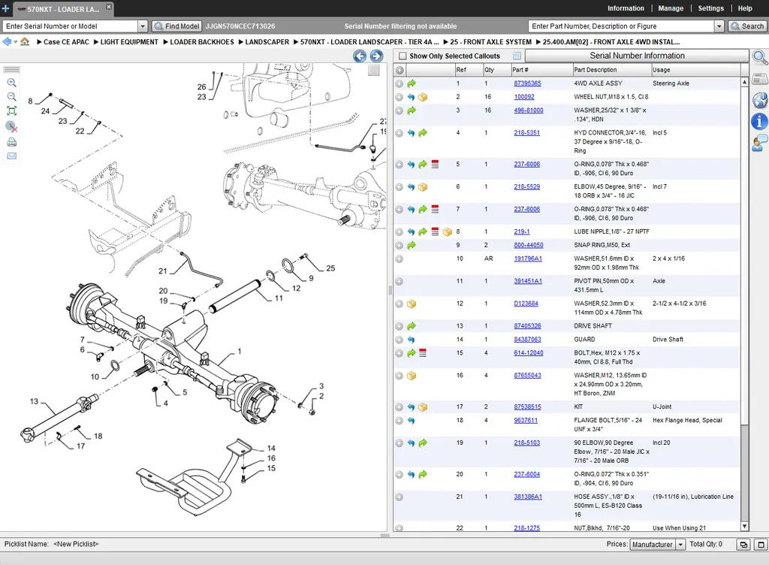
Task: Email the diagram with the envelope icon
Action: click(12, 156)
